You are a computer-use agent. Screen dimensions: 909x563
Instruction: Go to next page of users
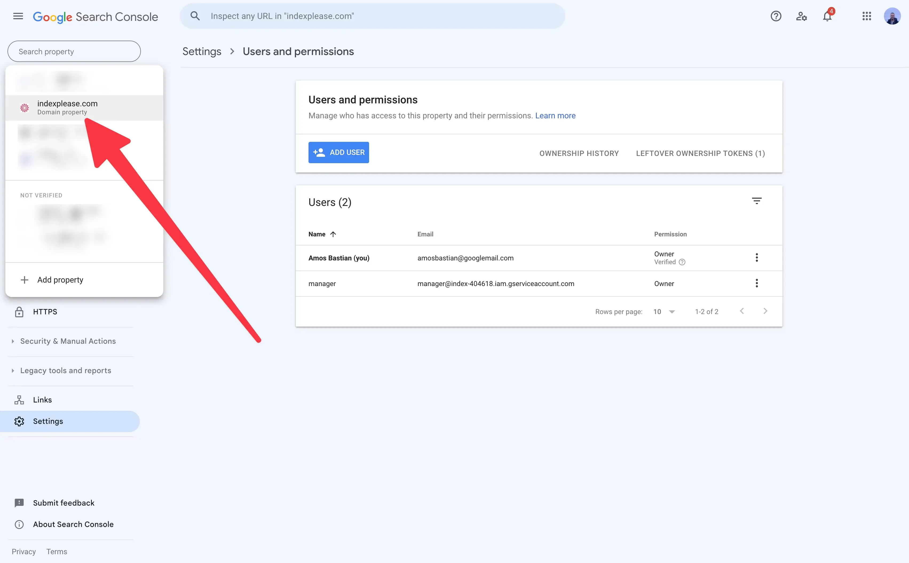765,311
